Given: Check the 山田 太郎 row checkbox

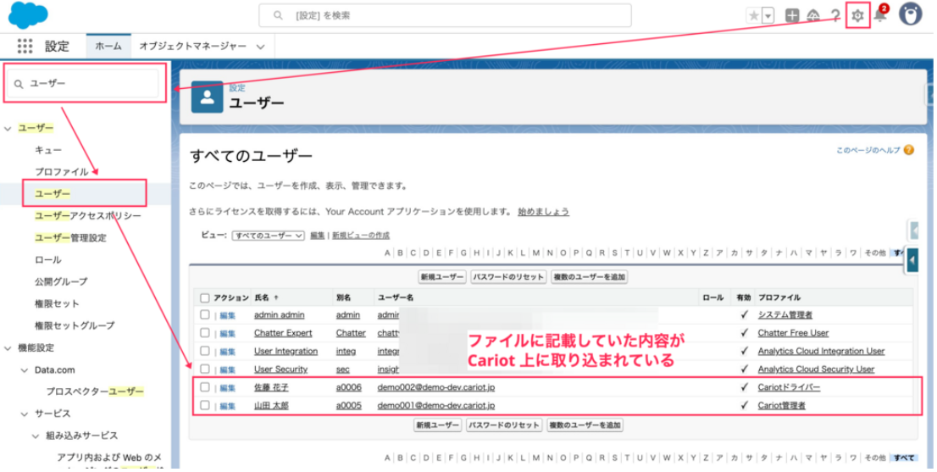Looking at the screenshot, I should [x=205, y=405].
